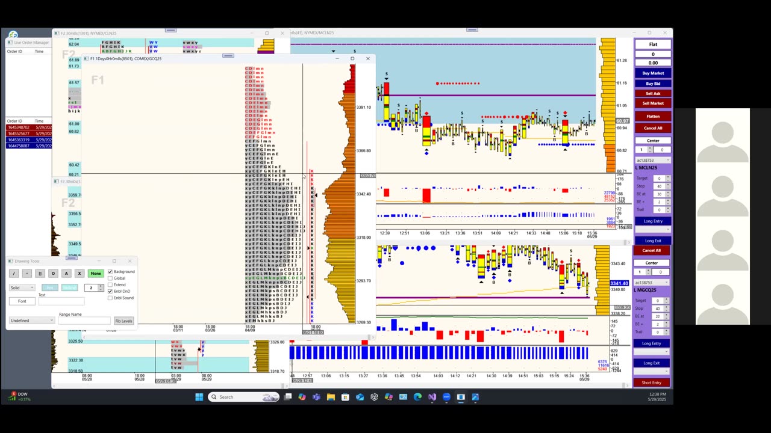Image resolution: width=771 pixels, height=433 pixels.
Task: Click the Range Name input field
Action: 84,321
